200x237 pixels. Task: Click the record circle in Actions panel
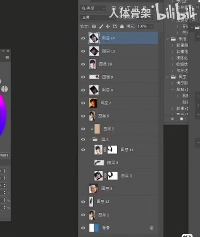[x=181, y=119]
